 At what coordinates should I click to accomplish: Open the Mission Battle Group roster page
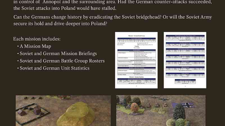tap(136, 60)
